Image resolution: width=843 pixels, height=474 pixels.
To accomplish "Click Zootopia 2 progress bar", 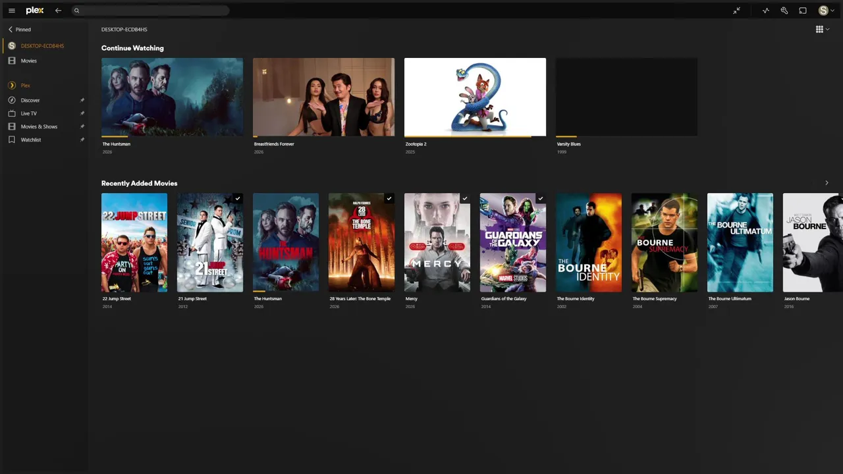I will (x=475, y=136).
